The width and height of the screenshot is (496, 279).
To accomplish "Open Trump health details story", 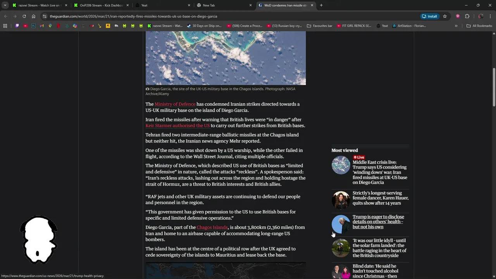I will (x=378, y=222).
